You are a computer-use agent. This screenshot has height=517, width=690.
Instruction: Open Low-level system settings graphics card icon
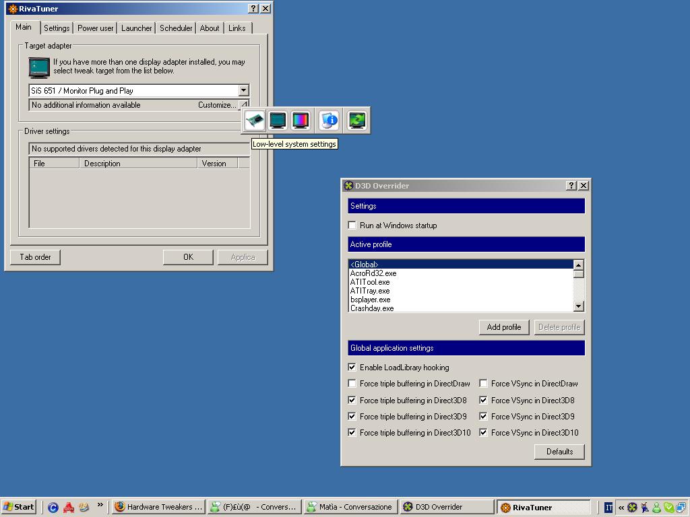[254, 120]
